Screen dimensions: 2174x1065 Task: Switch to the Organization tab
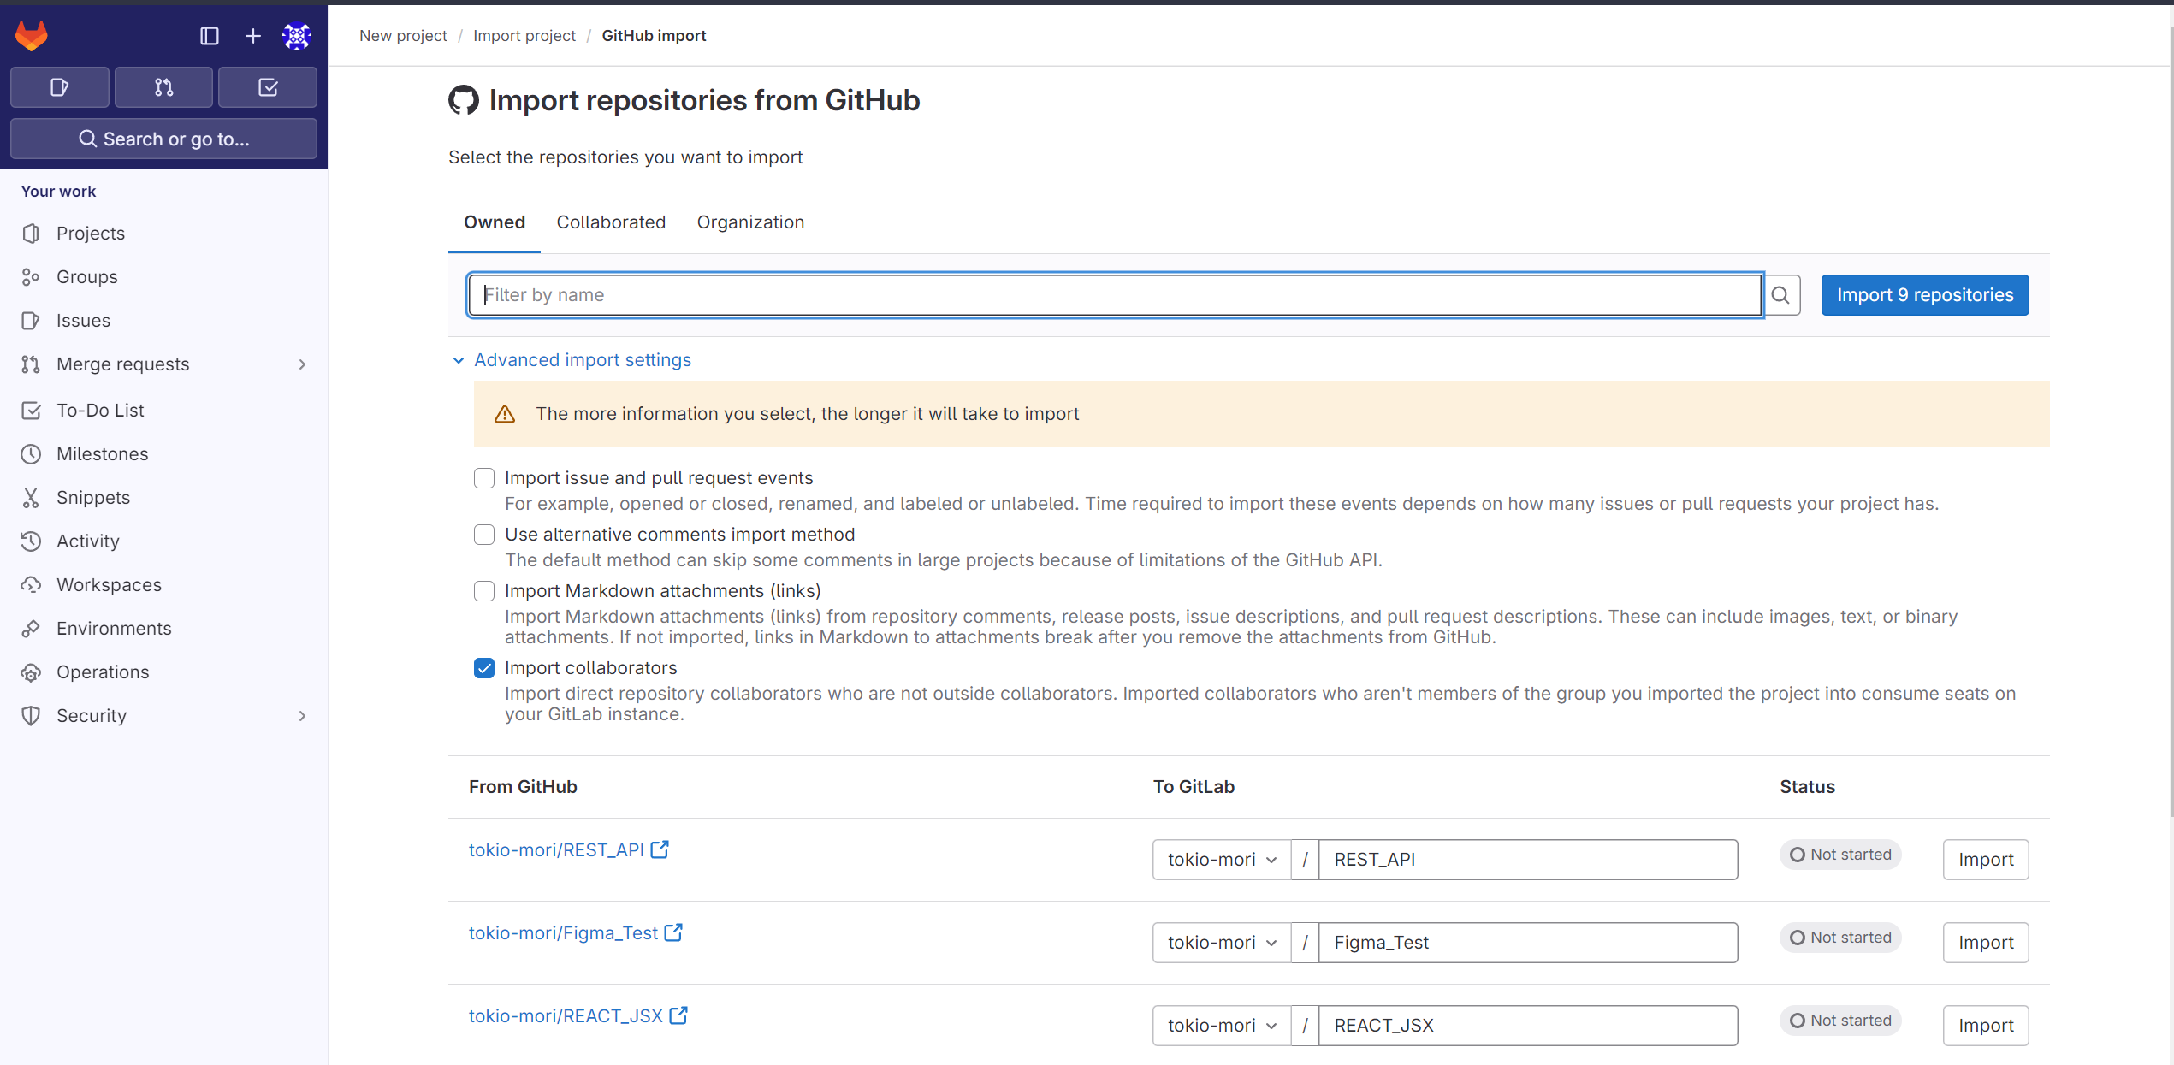[x=750, y=222]
